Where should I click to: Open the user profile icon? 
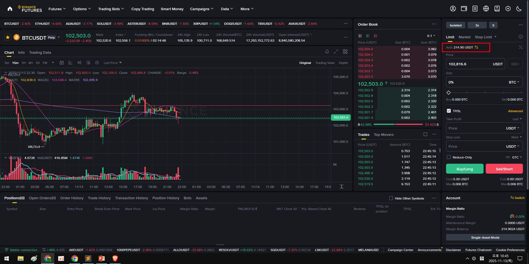click(x=453, y=9)
